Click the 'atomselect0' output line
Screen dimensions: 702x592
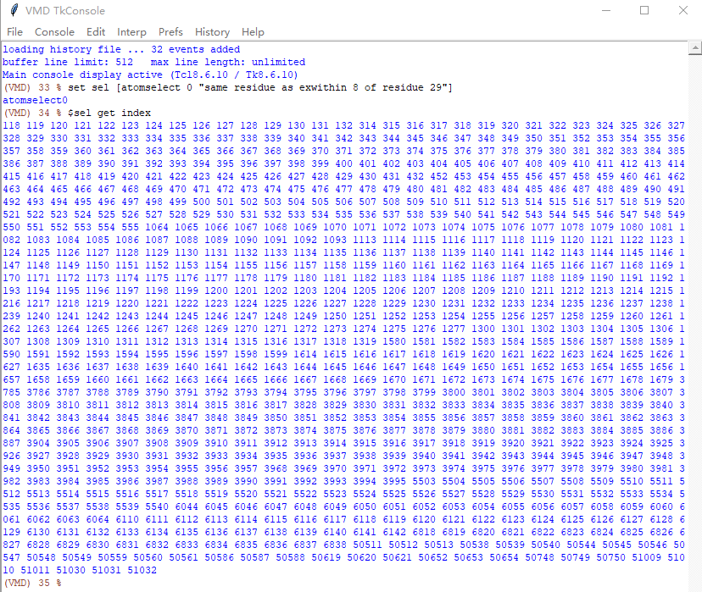tap(35, 100)
